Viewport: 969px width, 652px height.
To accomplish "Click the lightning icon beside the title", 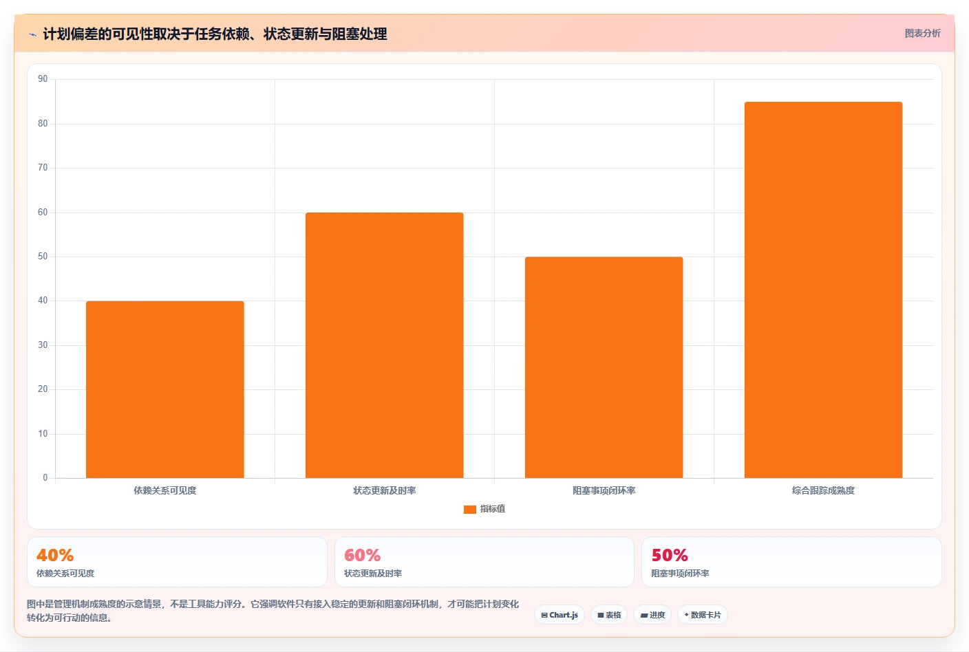I will coord(32,34).
